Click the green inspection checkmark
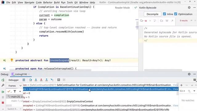Image resolution: width=197 pixels, height=111 pixels. coord(135,7)
